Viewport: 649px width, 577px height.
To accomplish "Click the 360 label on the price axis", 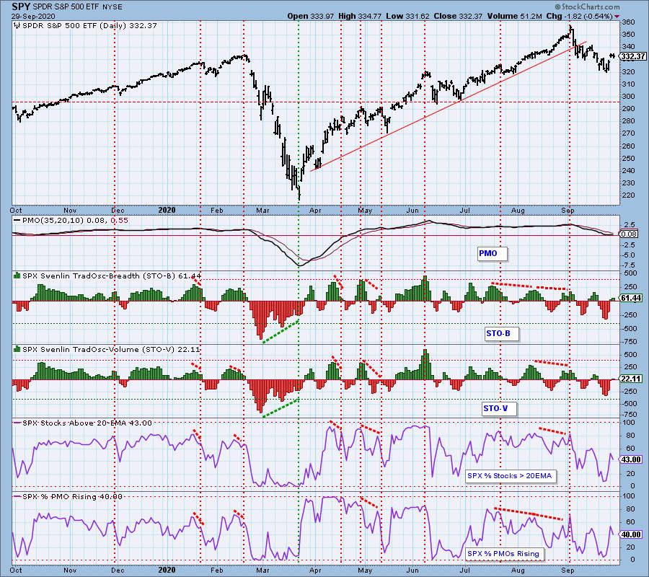I will pyautogui.click(x=628, y=22).
